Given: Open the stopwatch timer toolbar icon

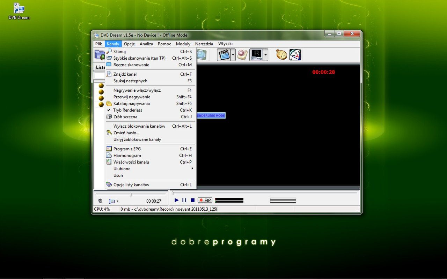Looking at the screenshot, I should [281, 55].
